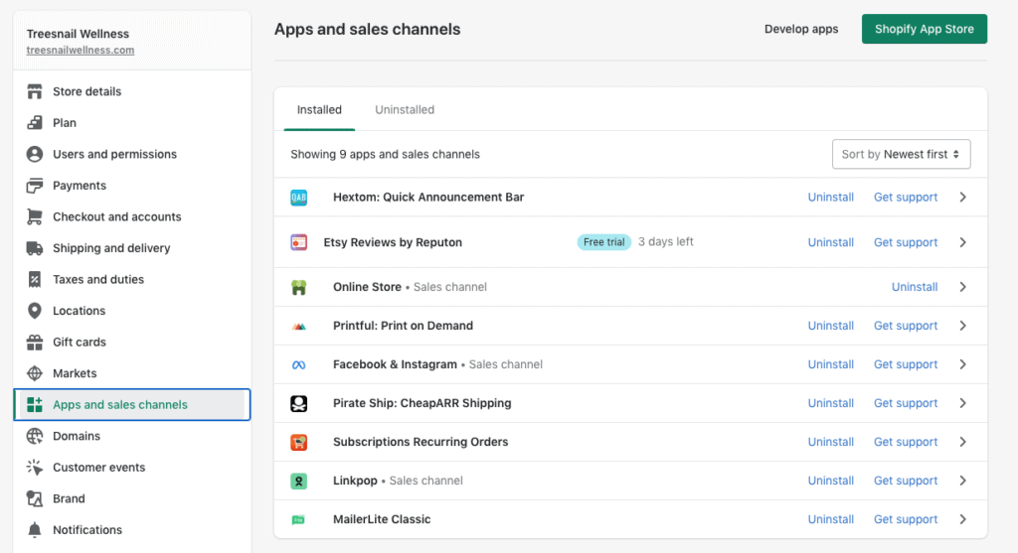Expand the Printful row chevron

[x=962, y=326]
